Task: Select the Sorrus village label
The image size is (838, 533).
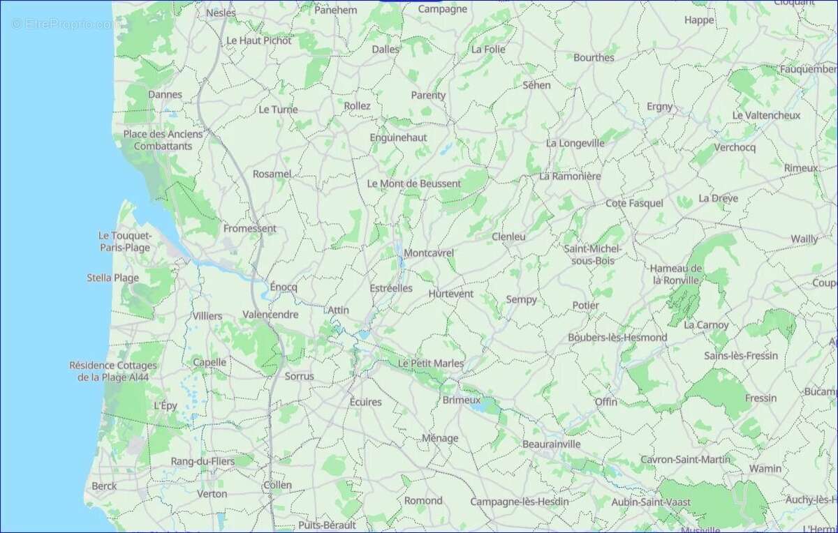Action: click(x=300, y=376)
